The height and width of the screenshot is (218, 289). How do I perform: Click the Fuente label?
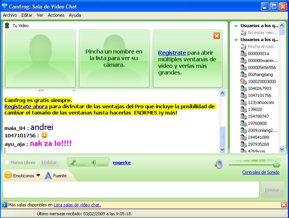pos(60,176)
